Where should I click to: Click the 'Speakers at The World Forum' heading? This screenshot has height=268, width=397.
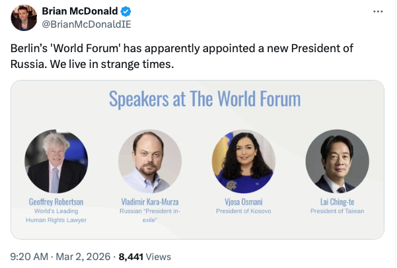(204, 99)
